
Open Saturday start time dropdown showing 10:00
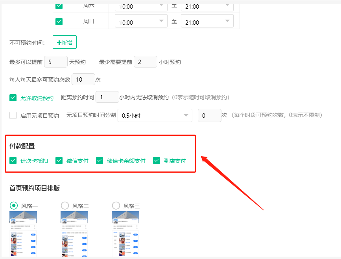(x=140, y=6)
